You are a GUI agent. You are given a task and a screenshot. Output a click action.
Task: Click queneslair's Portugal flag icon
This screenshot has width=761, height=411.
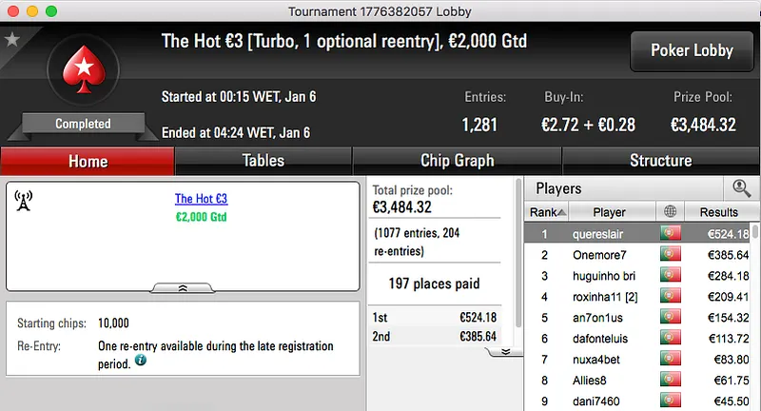coord(670,234)
